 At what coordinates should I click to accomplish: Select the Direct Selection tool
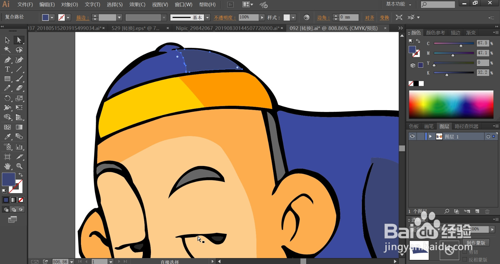coord(19,40)
